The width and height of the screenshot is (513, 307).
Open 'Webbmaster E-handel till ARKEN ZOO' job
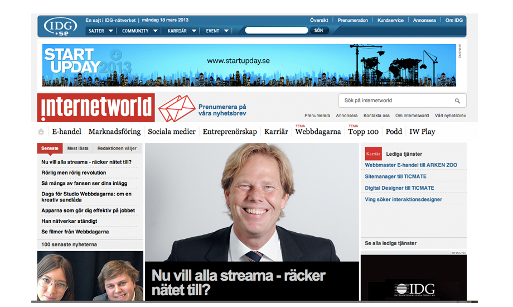click(411, 165)
